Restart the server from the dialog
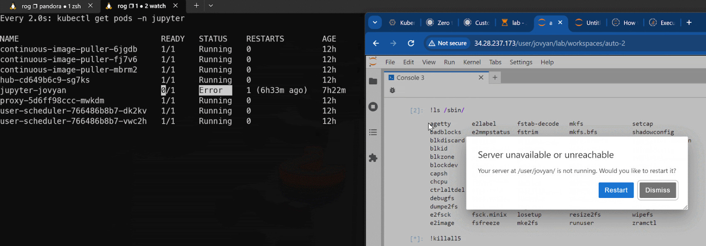706x246 pixels. 616,190
